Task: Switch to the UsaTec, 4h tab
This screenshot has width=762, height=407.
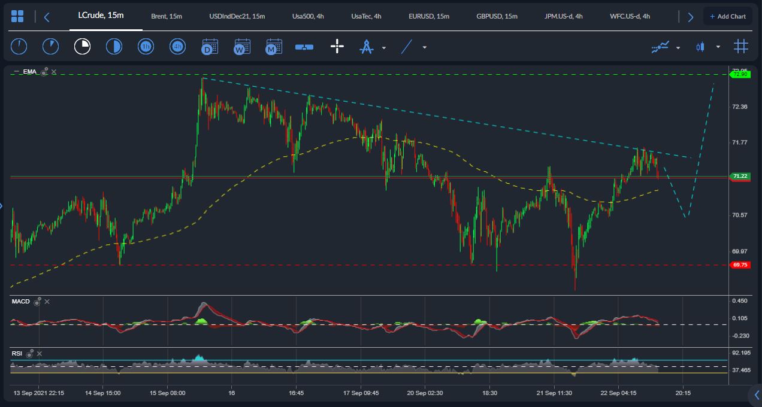Action: [x=366, y=16]
